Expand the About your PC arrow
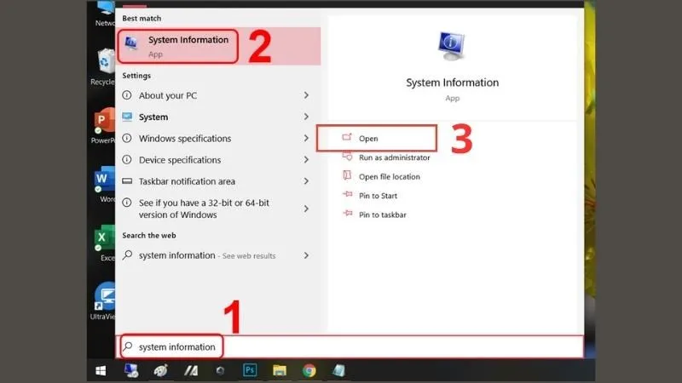Image resolution: width=682 pixels, height=383 pixels. pos(306,96)
